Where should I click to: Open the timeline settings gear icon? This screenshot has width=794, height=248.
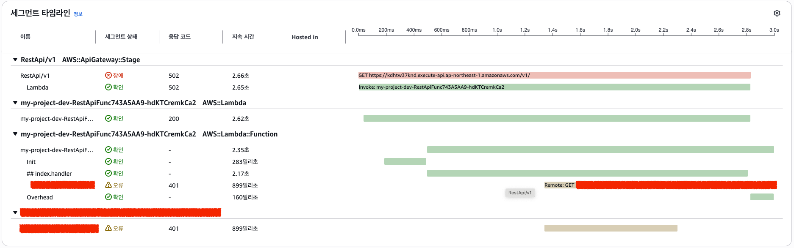click(x=777, y=13)
